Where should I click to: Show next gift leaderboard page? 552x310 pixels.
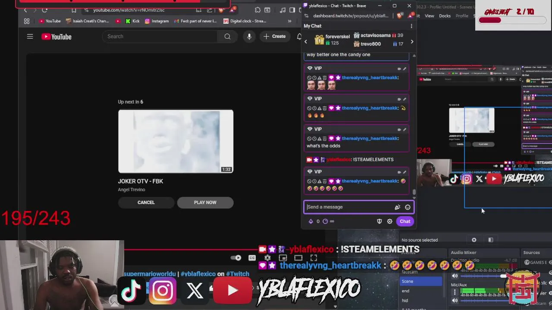(x=412, y=42)
